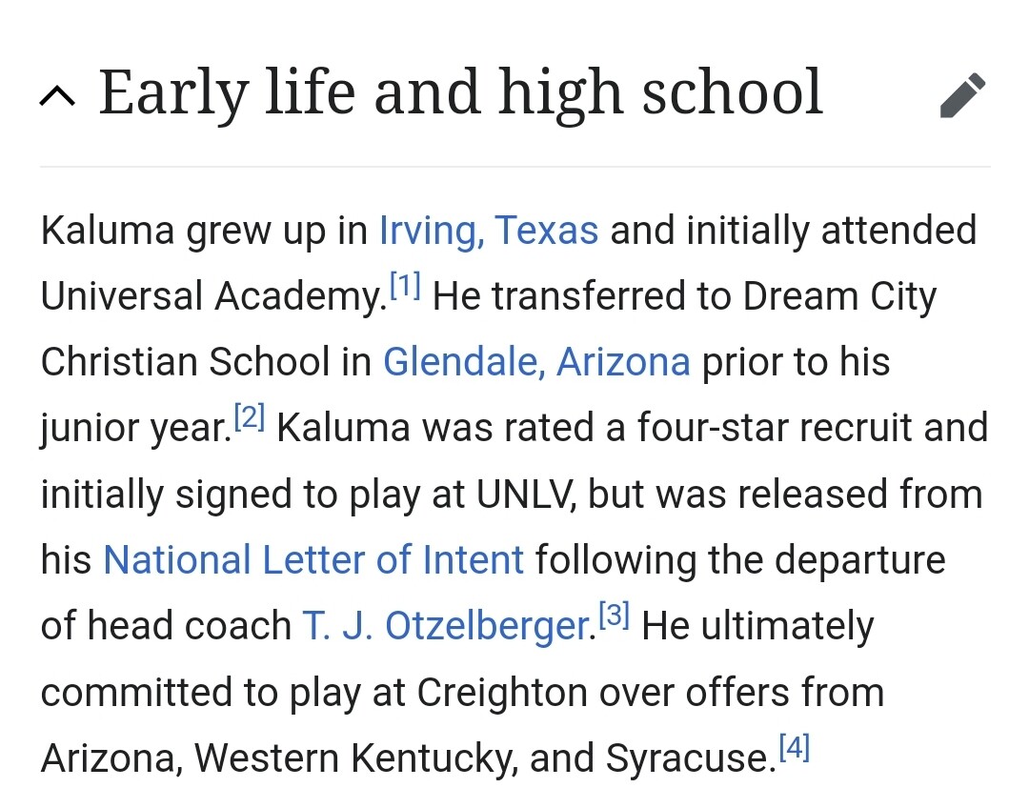Follow the National Letter of Intent link

pyautogui.click(x=313, y=560)
